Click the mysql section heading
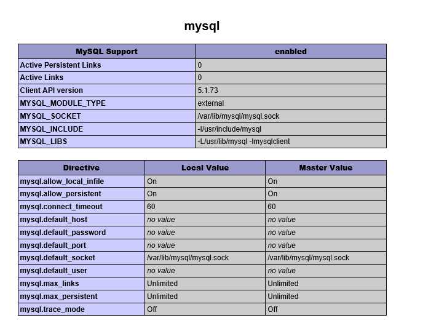Image resolution: width=439 pixels, height=331 pixels. [202, 26]
